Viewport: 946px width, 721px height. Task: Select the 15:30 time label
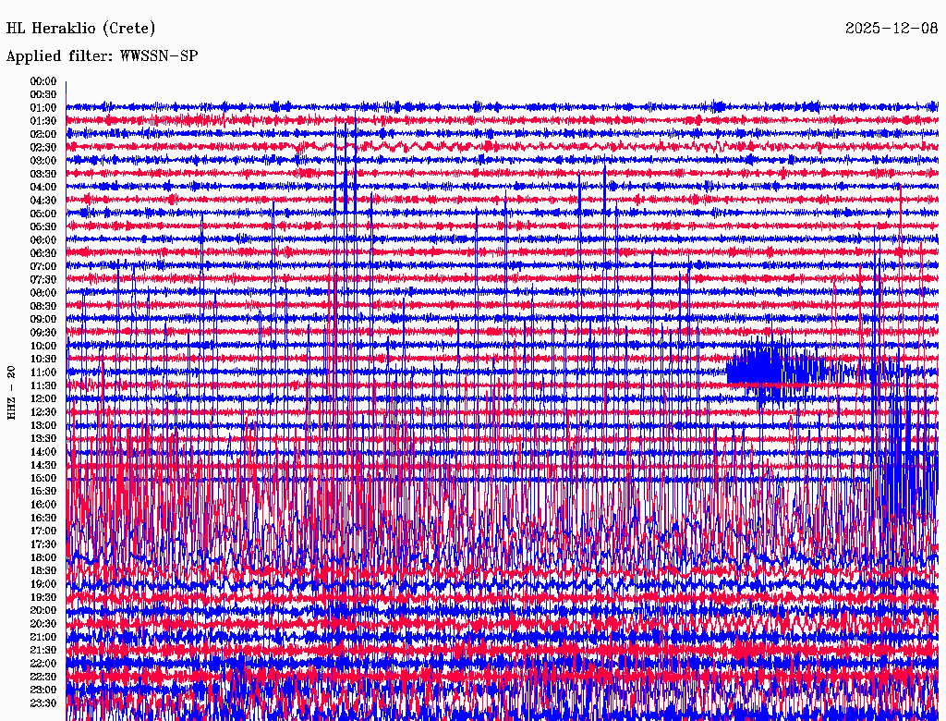[x=43, y=492]
